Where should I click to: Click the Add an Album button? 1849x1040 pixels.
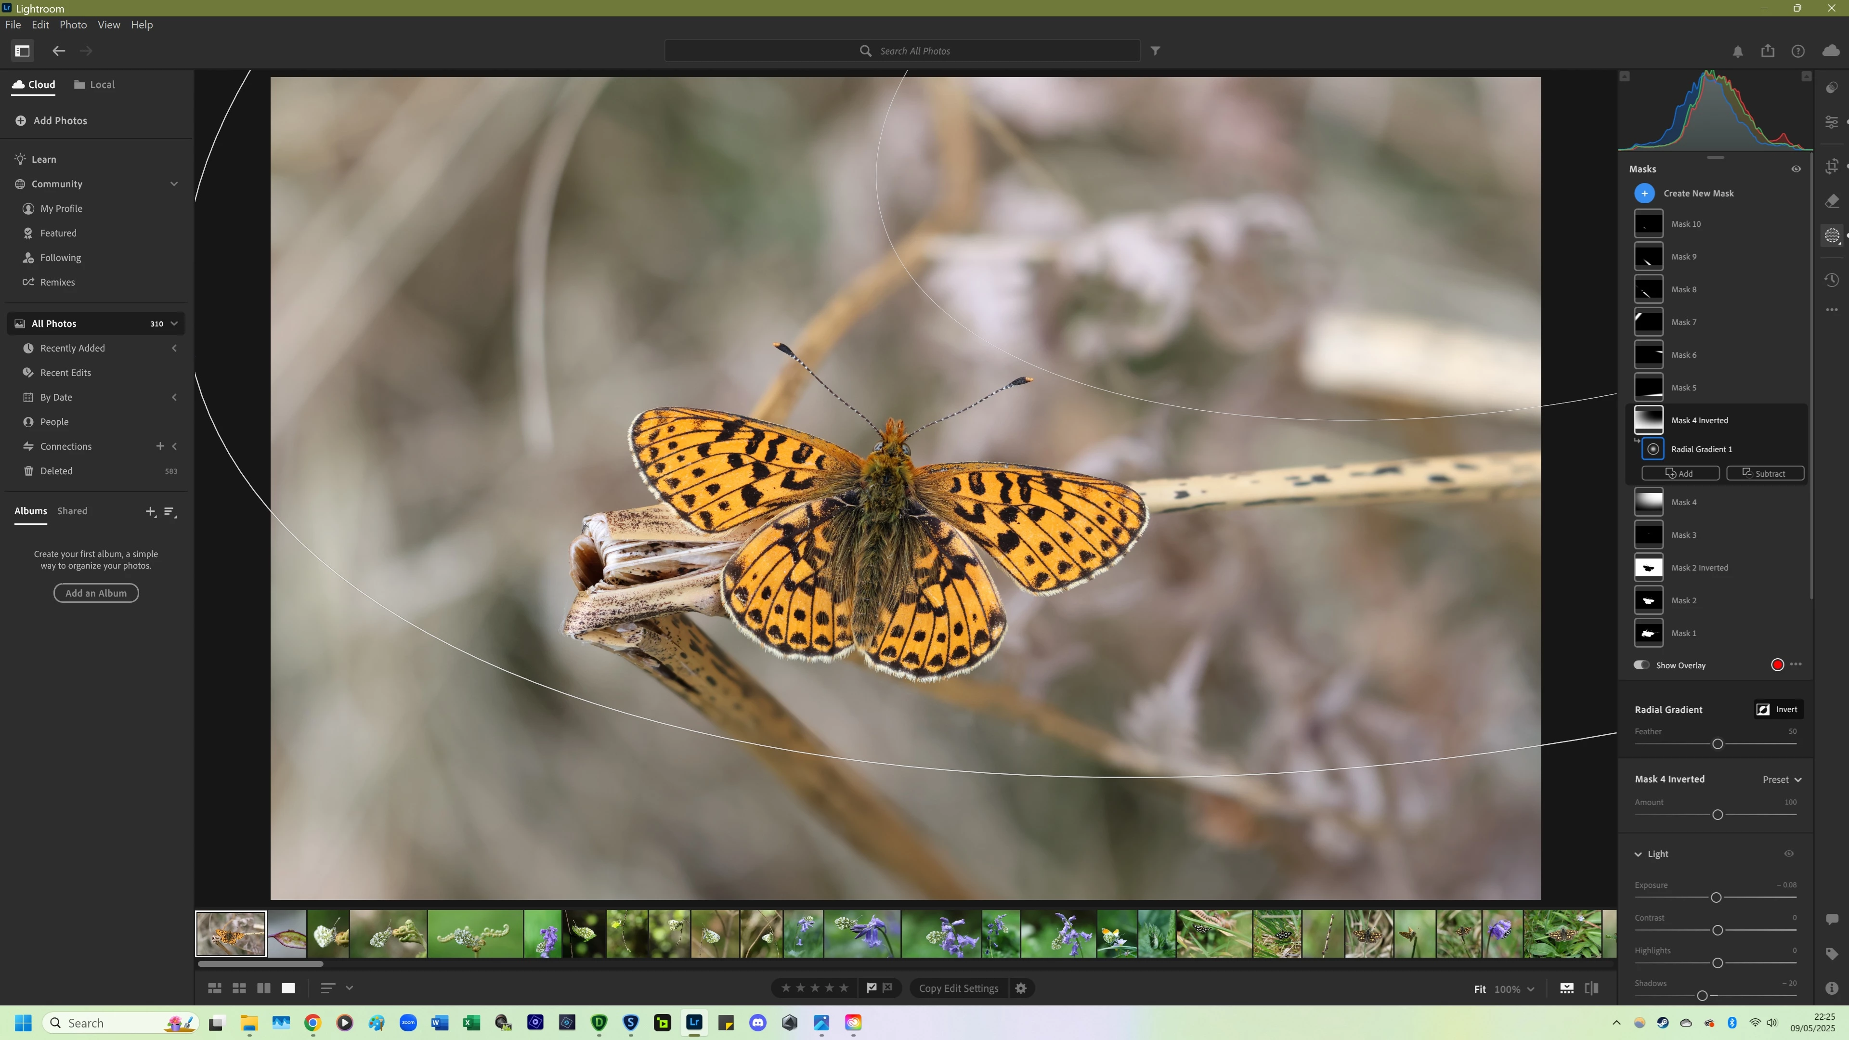[x=96, y=593]
